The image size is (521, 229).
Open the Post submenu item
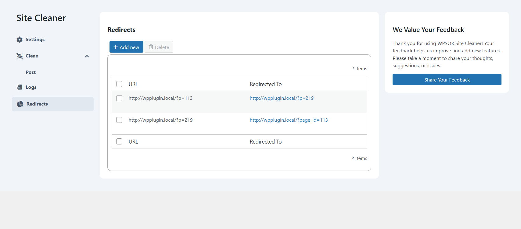pyautogui.click(x=31, y=72)
